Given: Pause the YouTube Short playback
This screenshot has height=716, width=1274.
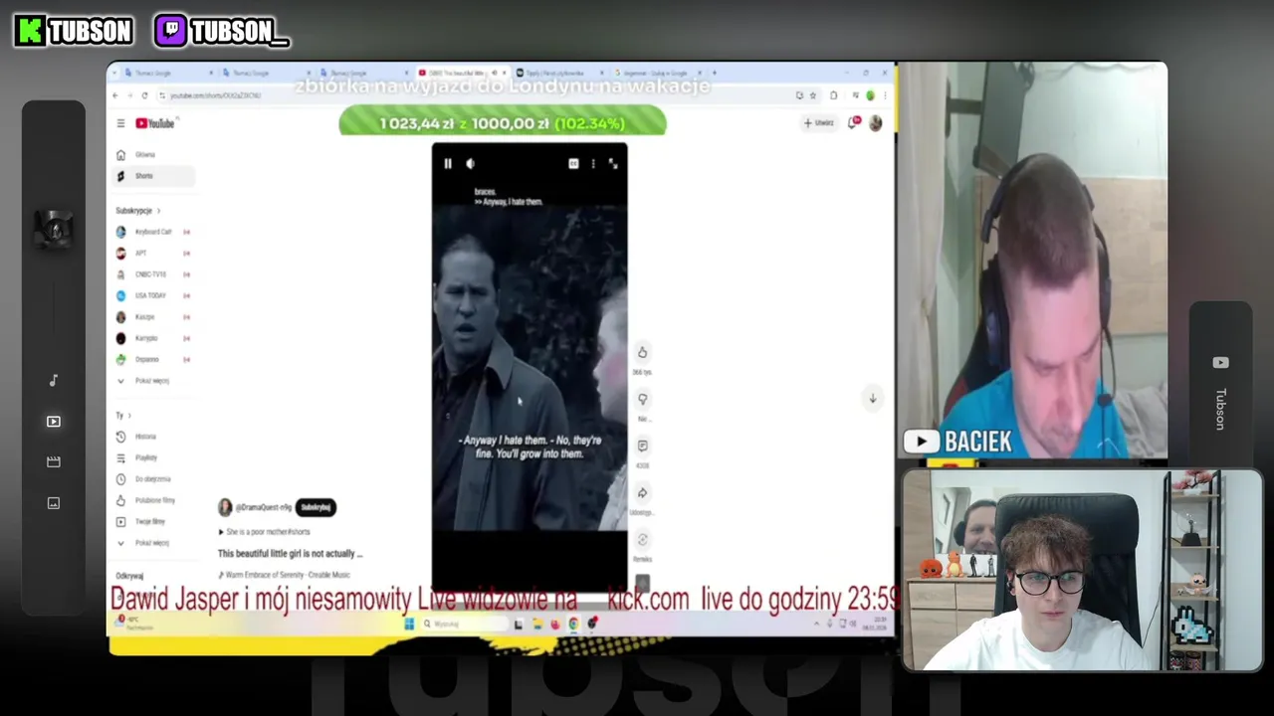Looking at the screenshot, I should (x=448, y=164).
